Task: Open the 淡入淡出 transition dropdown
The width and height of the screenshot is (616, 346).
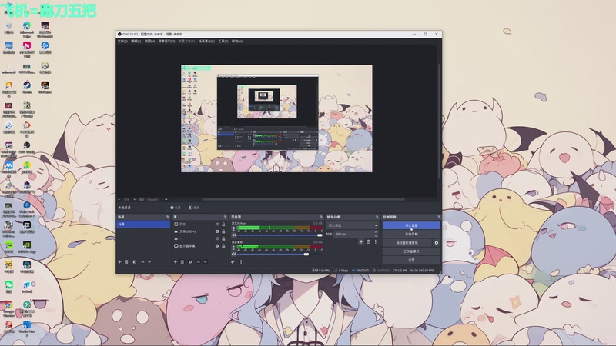Action: (352, 225)
